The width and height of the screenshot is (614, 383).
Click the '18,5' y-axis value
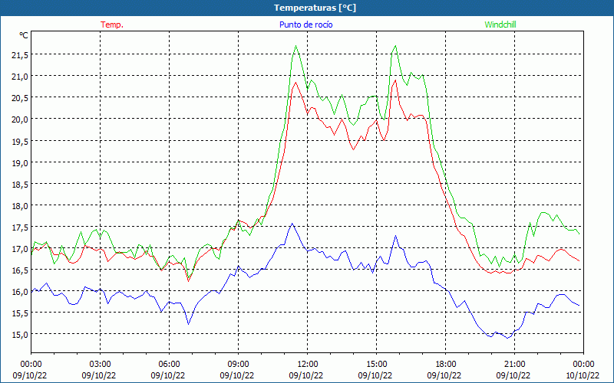pyautogui.click(x=20, y=185)
